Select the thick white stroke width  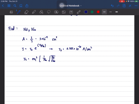[x=117, y=12]
